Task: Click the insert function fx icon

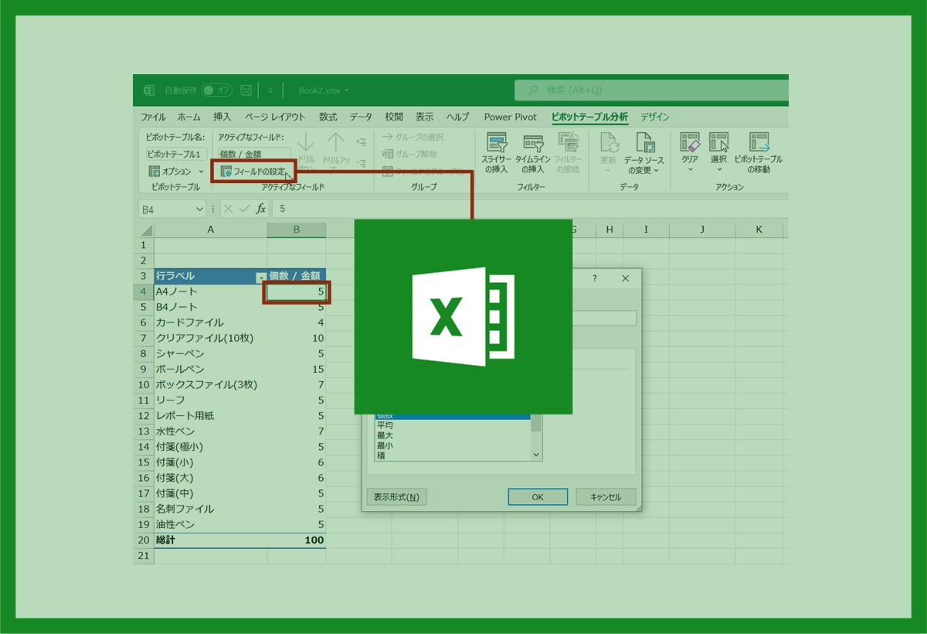Action: coord(261,209)
